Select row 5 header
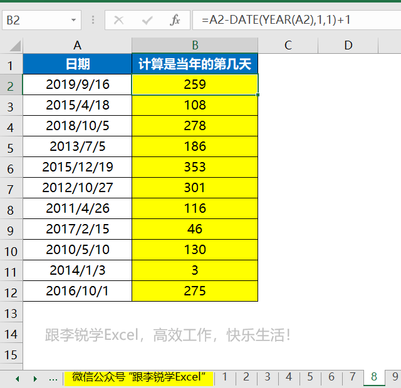401x388 pixels. point(11,146)
